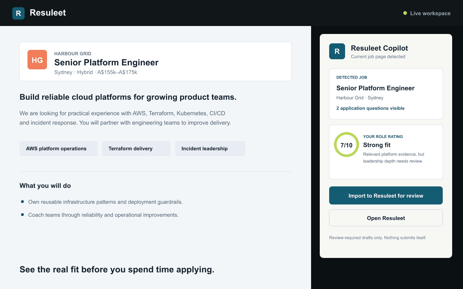The image size is (463, 289).
Task: Click Current job page detected subtitle
Action: [x=378, y=57]
